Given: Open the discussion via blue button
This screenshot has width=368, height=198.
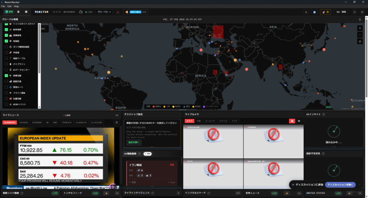Looking at the screenshot, I should (340, 185).
